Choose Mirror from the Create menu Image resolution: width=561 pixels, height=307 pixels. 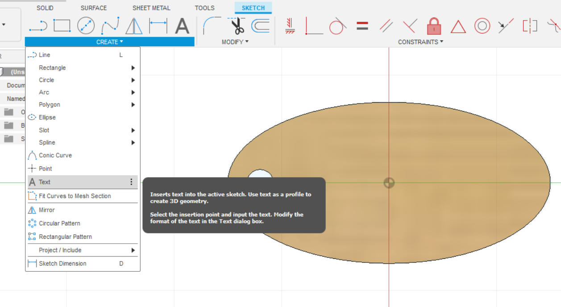[83, 210]
